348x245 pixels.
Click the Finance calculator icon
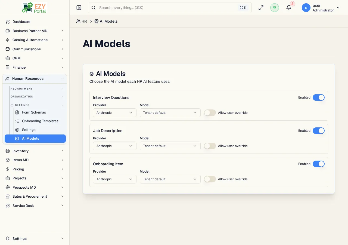click(x=8, y=67)
